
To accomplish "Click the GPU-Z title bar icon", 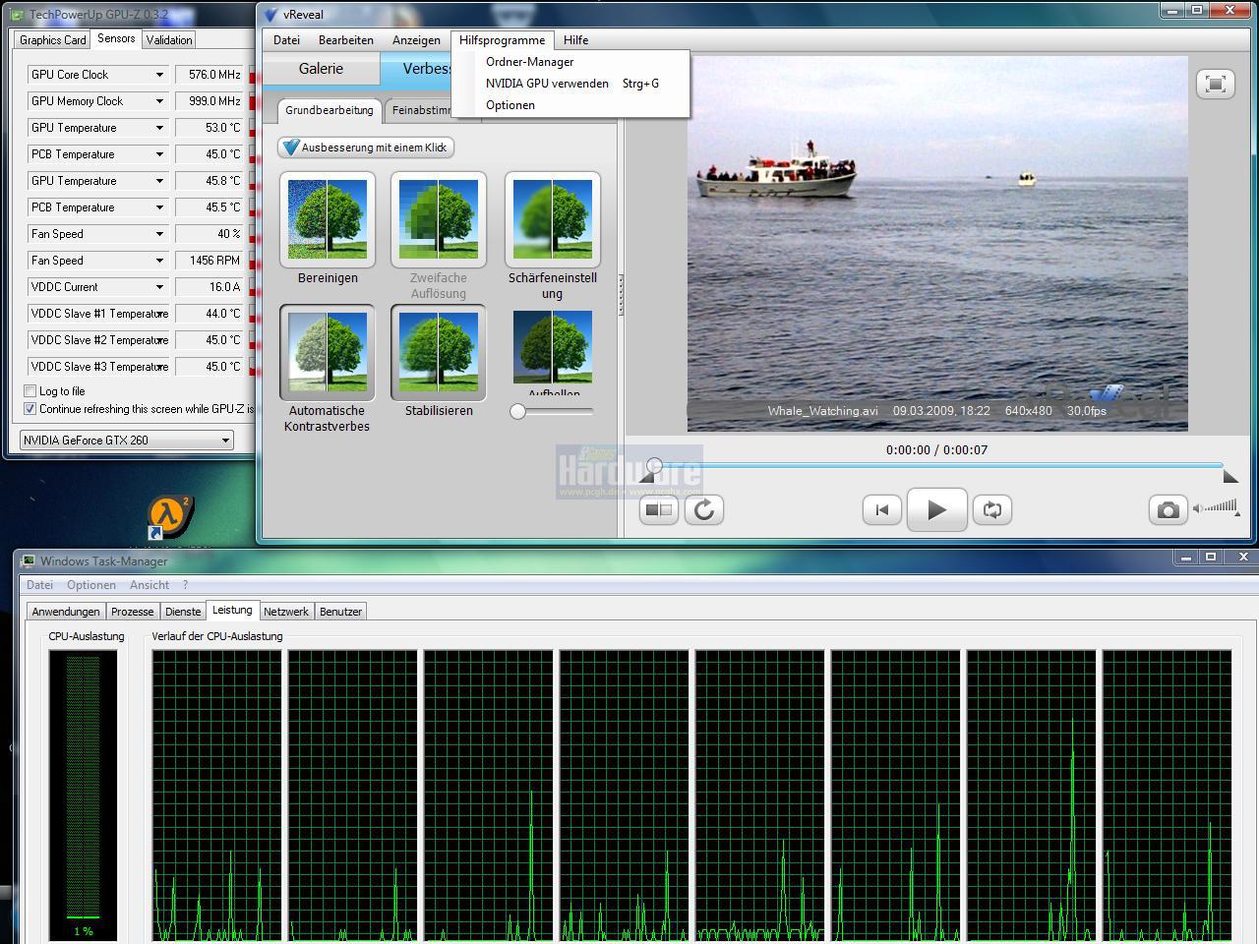I will point(16,15).
